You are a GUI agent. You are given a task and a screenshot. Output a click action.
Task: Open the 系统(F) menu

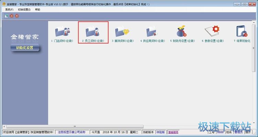pos(9,10)
